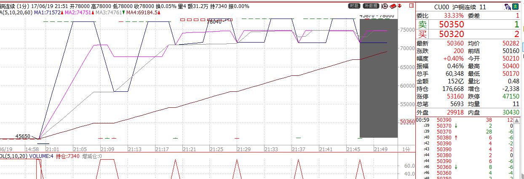Click the 1分 period label on the time axis
The width and height of the screenshot is (524, 179).
point(406,149)
